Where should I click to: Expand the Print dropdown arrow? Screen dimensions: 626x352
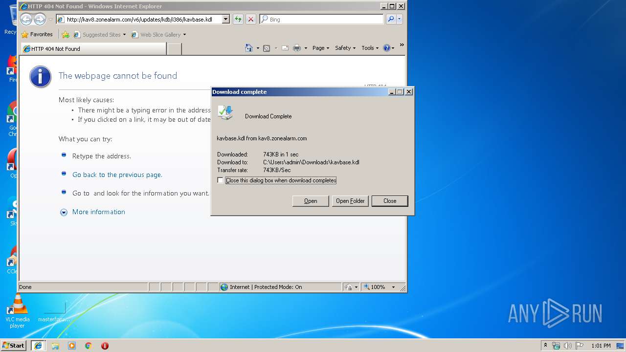tap(306, 48)
